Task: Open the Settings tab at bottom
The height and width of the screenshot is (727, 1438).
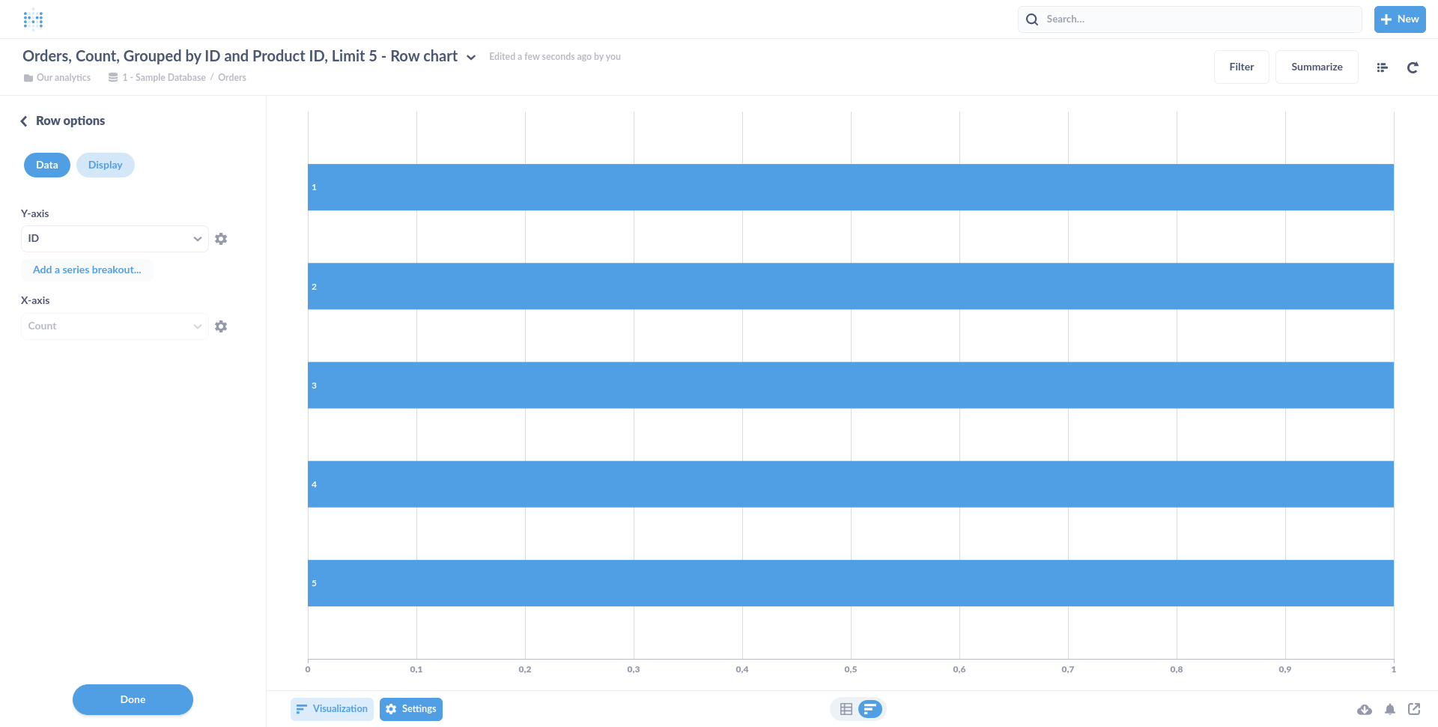Action: click(410, 708)
